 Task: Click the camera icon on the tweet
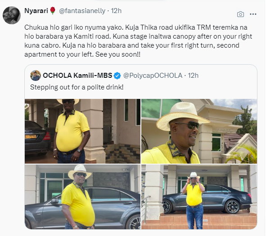[x=240, y=14]
